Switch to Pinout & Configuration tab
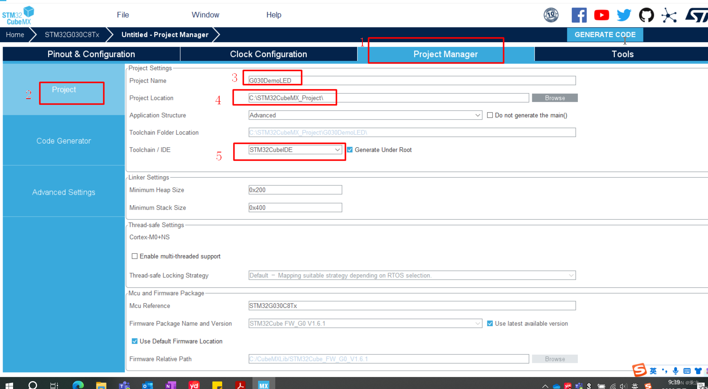708x389 pixels. tap(91, 54)
